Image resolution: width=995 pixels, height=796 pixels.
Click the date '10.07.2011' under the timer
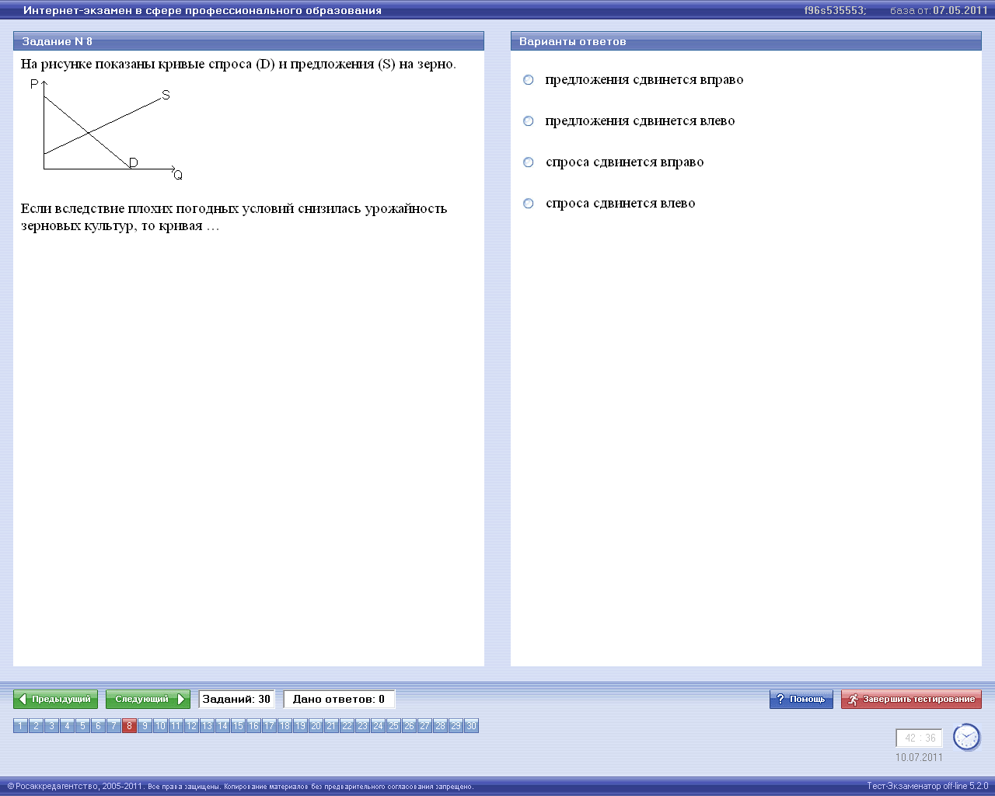(x=919, y=757)
